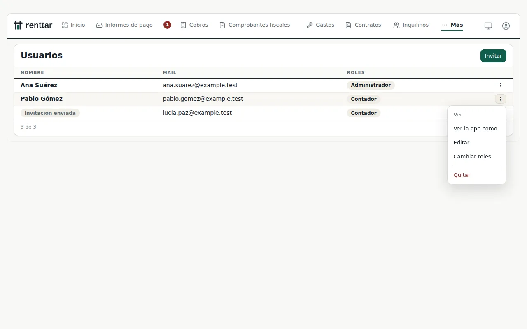The image size is (527, 329).
Task: Click email ana.suarez@example.test
Action: point(200,85)
